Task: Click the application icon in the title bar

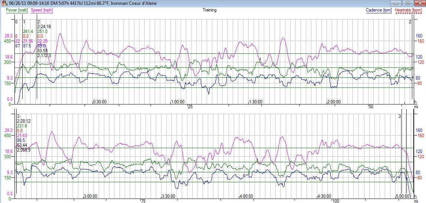Action: tap(4, 3)
